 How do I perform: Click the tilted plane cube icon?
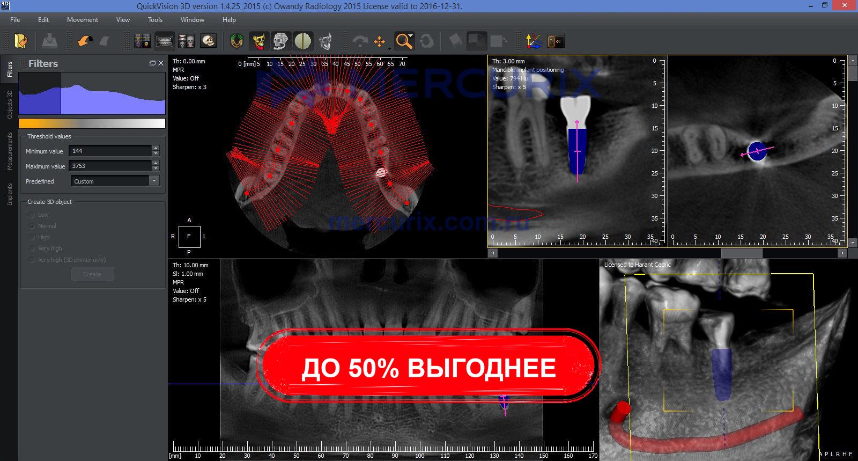tap(455, 41)
